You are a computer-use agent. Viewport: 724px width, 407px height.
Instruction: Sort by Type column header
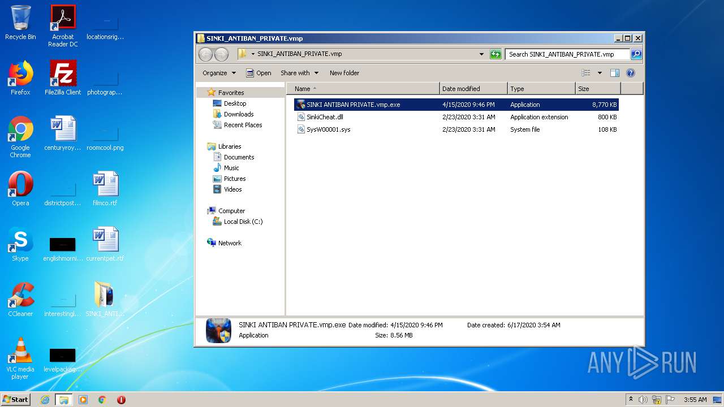click(541, 89)
